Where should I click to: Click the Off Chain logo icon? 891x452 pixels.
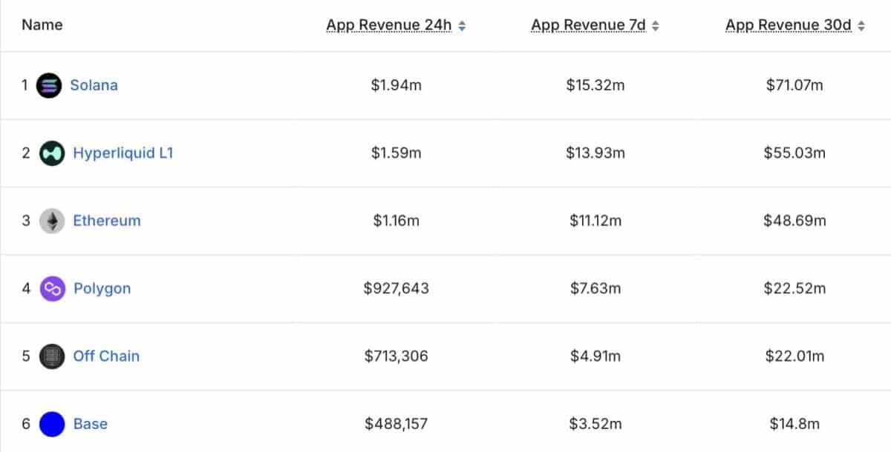pos(52,356)
